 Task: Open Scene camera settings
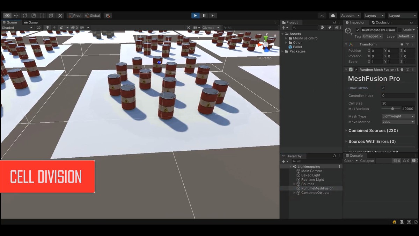click(x=197, y=27)
